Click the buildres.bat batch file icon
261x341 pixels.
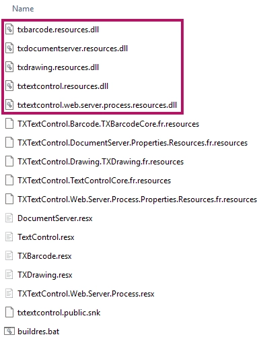9,332
